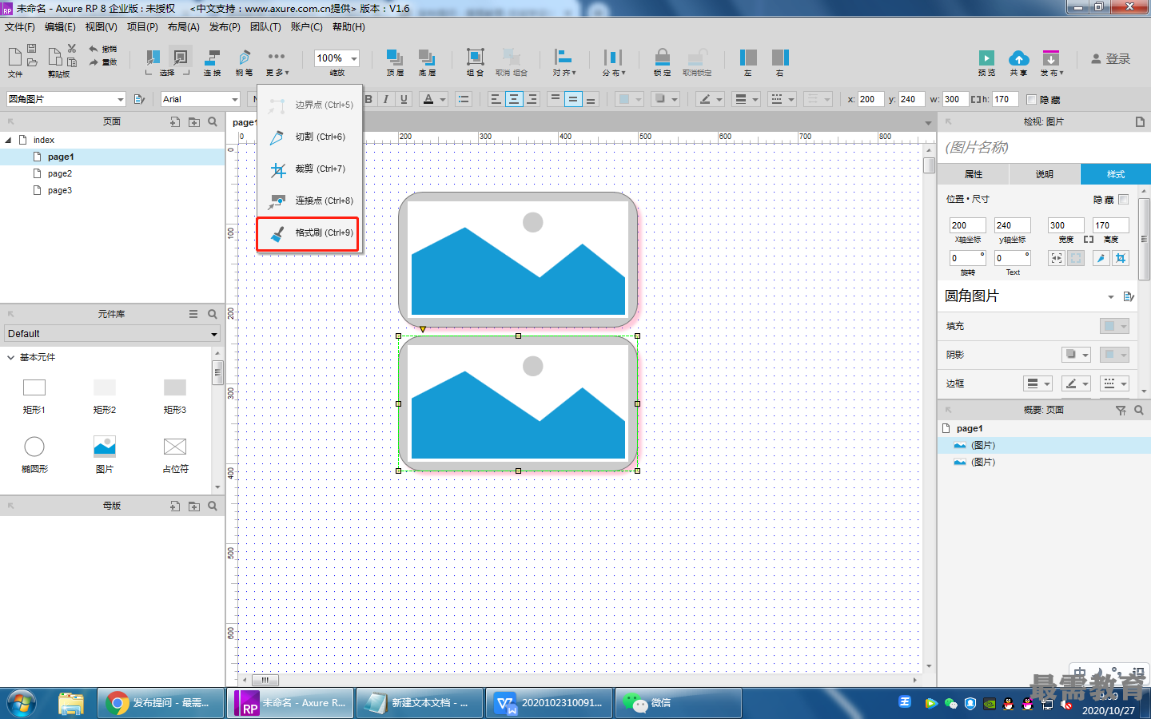Click the Cut scissors icon in clipboard group

click(72, 49)
